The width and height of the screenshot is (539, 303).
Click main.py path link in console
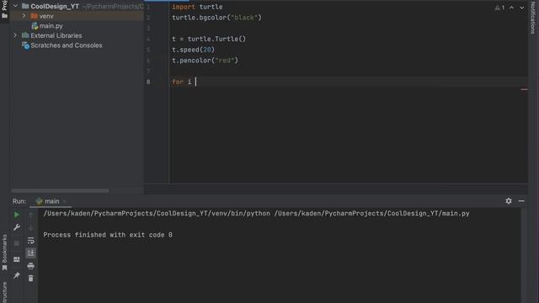(x=371, y=213)
